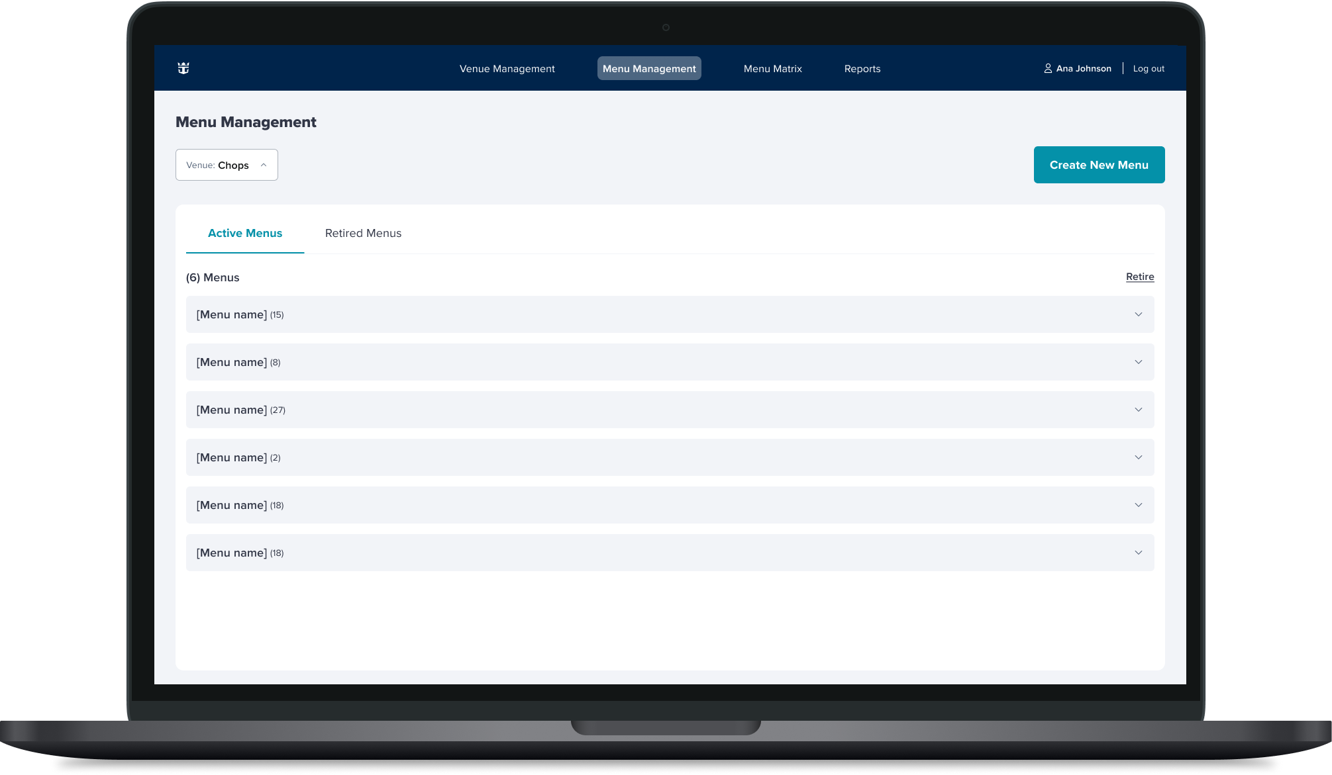Open the Venue Chops dropdown
This screenshot has width=1332, height=775.
click(227, 165)
